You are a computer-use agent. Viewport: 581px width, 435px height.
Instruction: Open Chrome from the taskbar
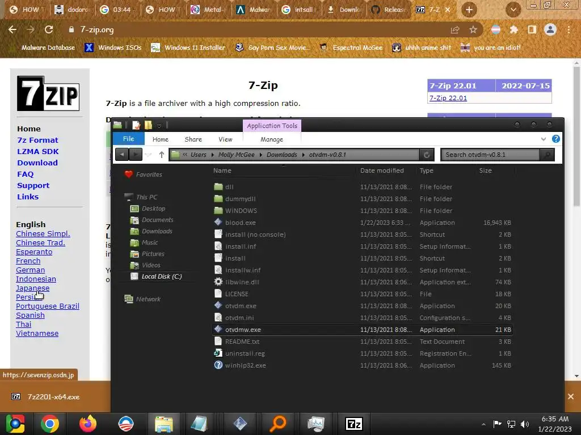[50, 424]
